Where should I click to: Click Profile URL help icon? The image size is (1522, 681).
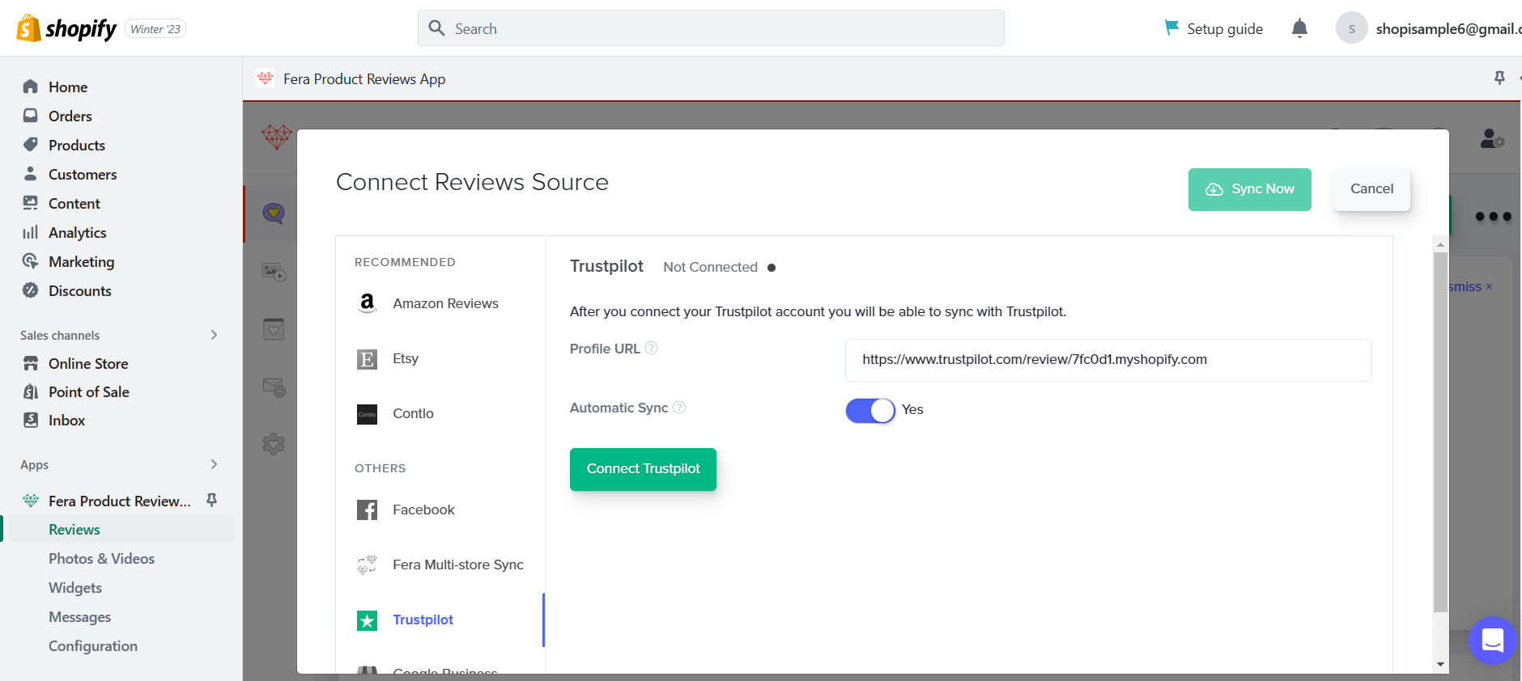coord(651,348)
